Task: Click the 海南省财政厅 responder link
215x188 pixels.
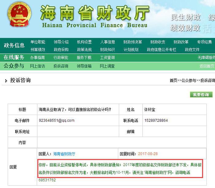Action: 64,154
